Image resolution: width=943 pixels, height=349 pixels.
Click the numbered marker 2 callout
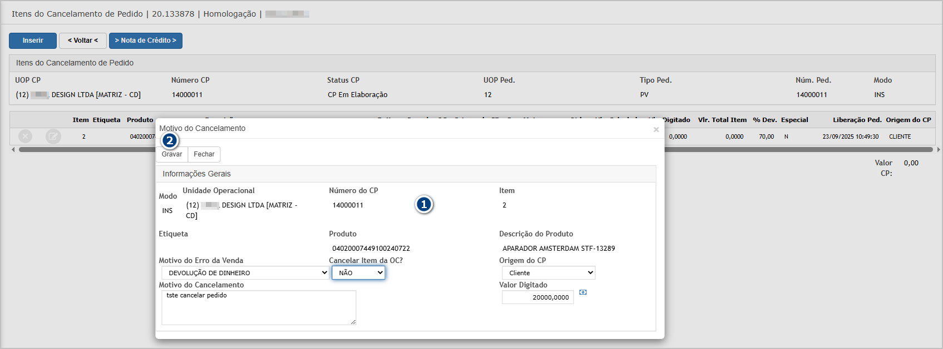170,141
